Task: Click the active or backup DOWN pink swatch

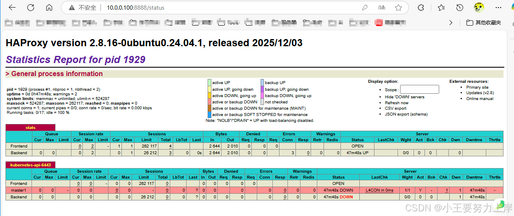Action: 209,102
